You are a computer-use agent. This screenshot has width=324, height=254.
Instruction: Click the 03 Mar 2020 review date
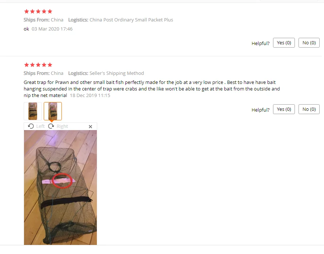coord(52,29)
